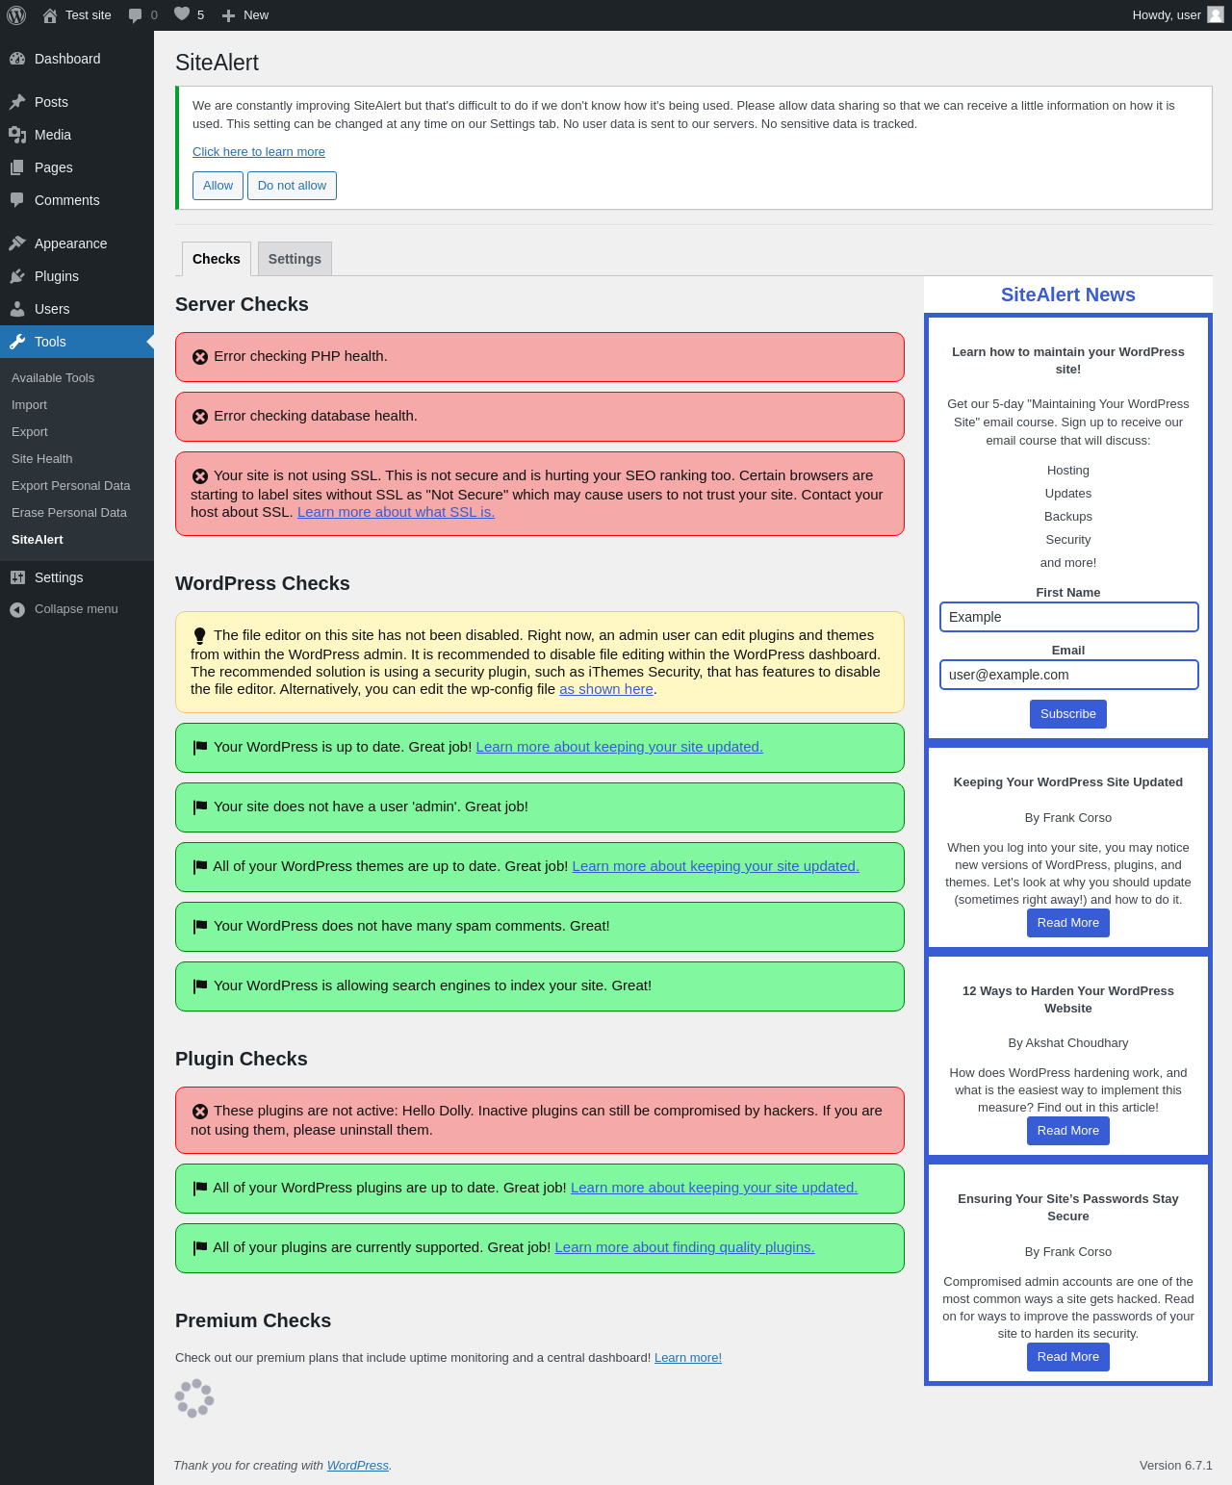Open 'Learn more about finding quality plugins' link
Viewport: 1232px width, 1485px height.
coord(684,1247)
